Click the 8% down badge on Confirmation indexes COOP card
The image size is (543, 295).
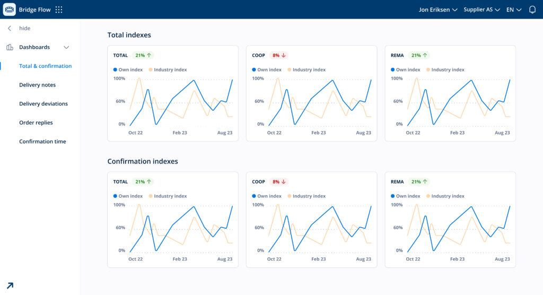click(279, 181)
